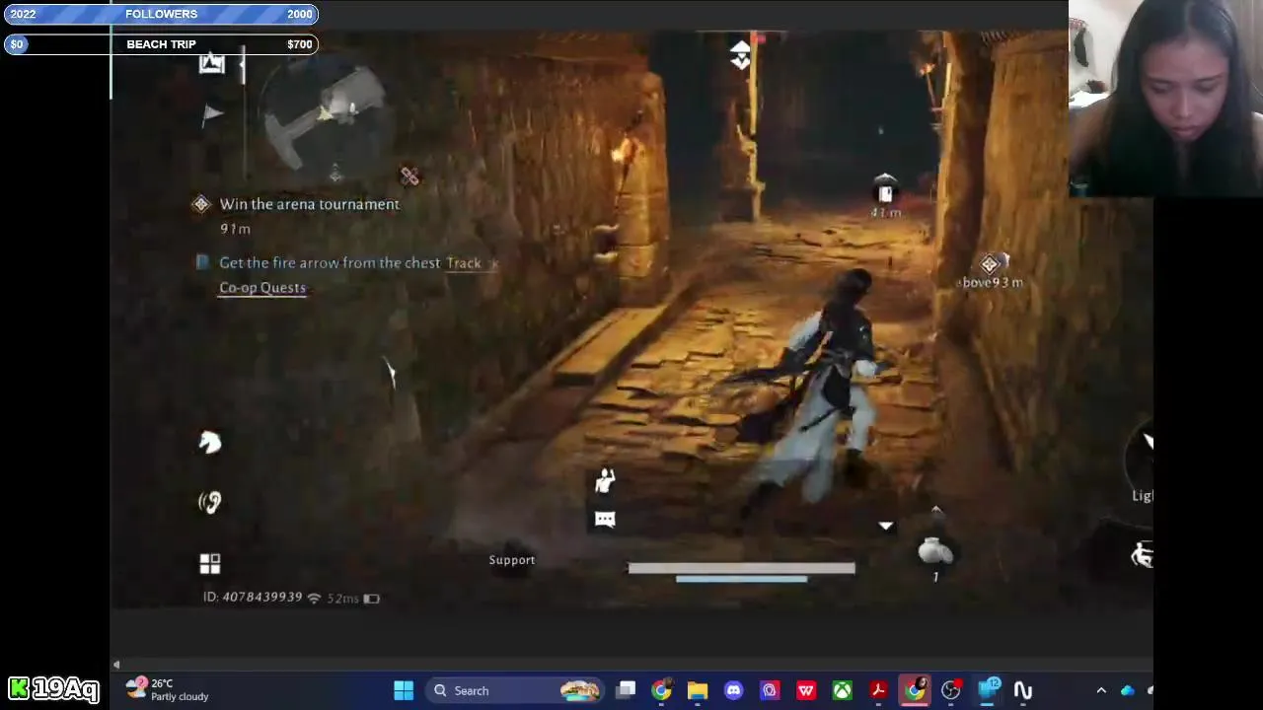Click 'Win the arena tournament' quest text
This screenshot has width=1263, height=710.
(309, 204)
